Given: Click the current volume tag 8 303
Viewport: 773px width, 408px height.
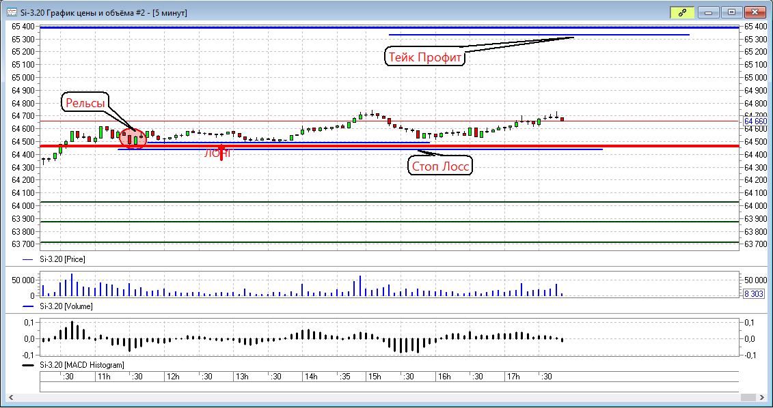Looking at the screenshot, I should [755, 294].
